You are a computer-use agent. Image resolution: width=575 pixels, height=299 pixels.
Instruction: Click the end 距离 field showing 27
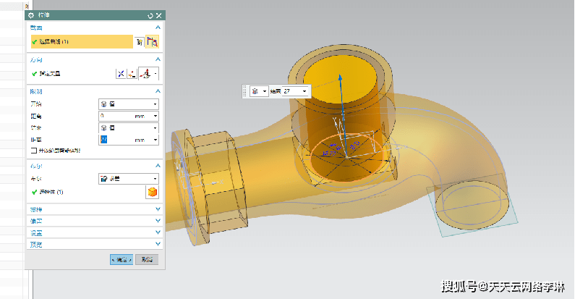(x=116, y=140)
